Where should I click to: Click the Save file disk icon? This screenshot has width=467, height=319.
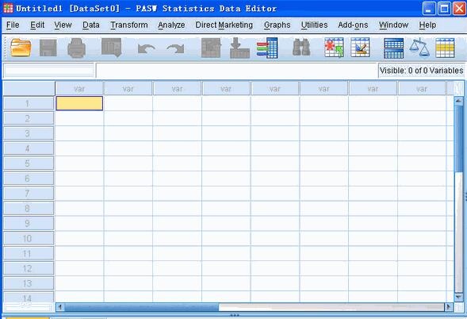pyautogui.click(x=48, y=48)
